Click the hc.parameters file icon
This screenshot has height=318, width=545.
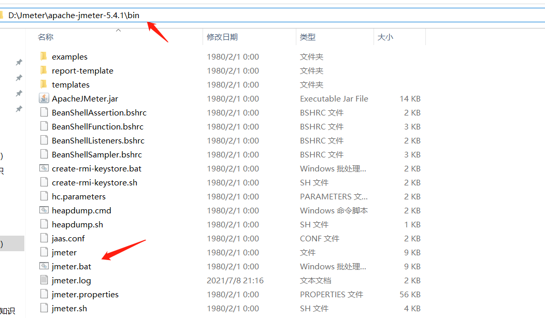[44, 196]
